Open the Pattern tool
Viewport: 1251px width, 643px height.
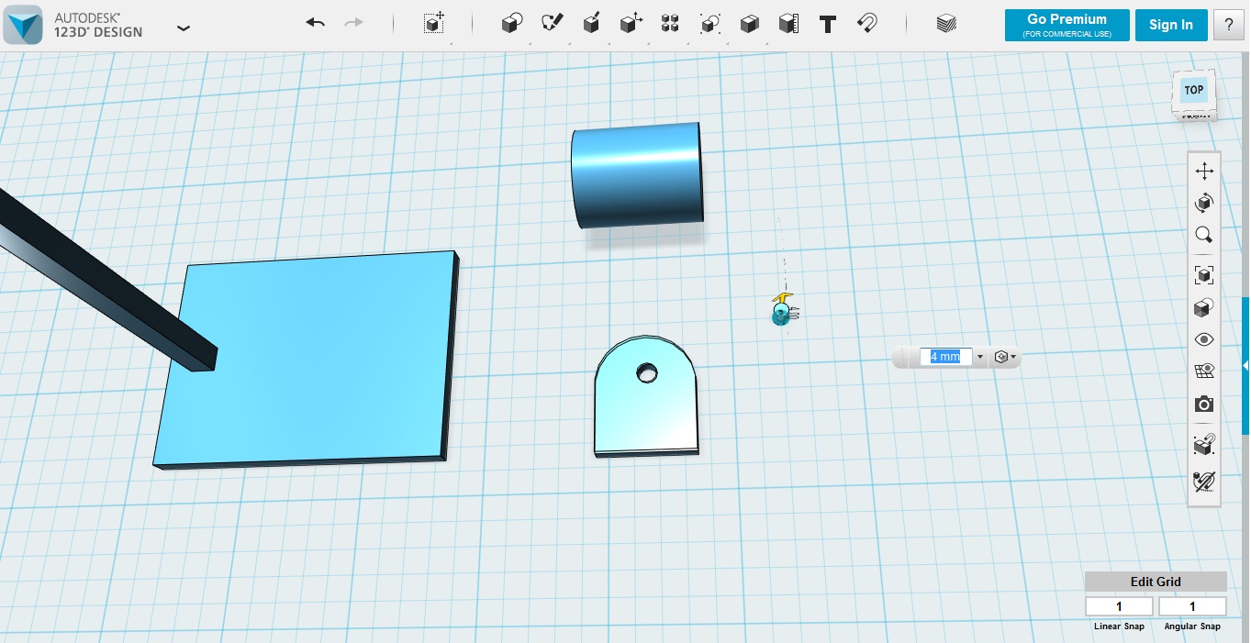(x=670, y=24)
